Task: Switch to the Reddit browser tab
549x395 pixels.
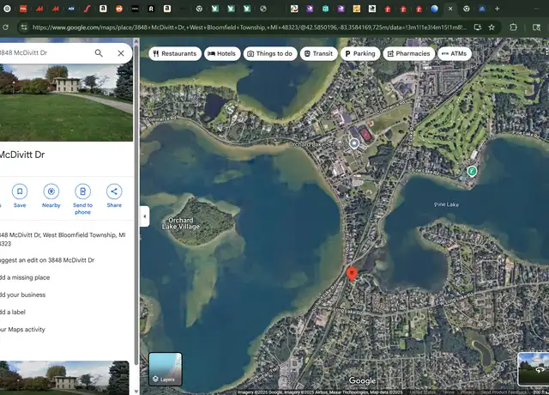Action: click(x=119, y=9)
